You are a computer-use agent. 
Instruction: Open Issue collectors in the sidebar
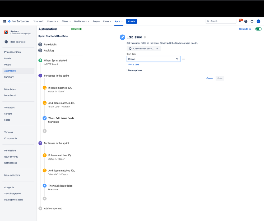pos(12,175)
